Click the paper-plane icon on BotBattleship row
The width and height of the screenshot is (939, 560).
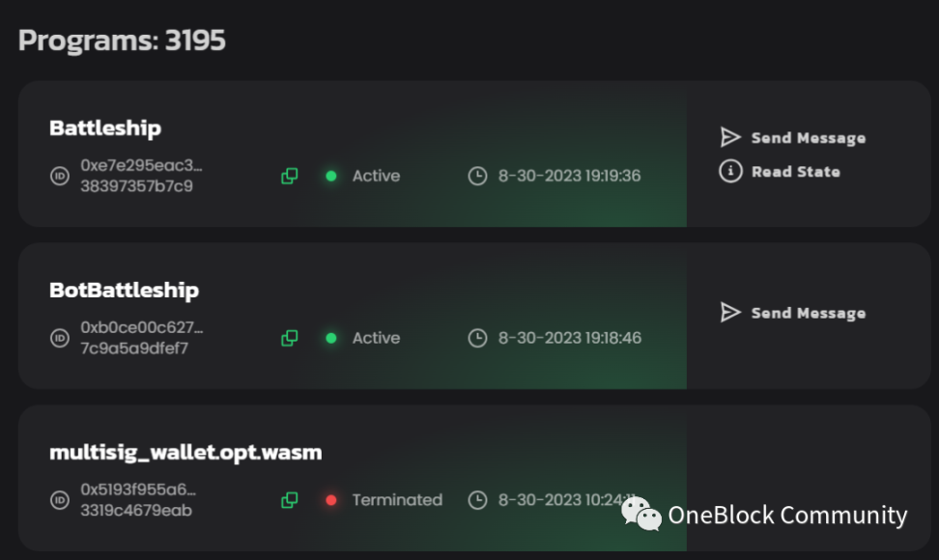(730, 312)
